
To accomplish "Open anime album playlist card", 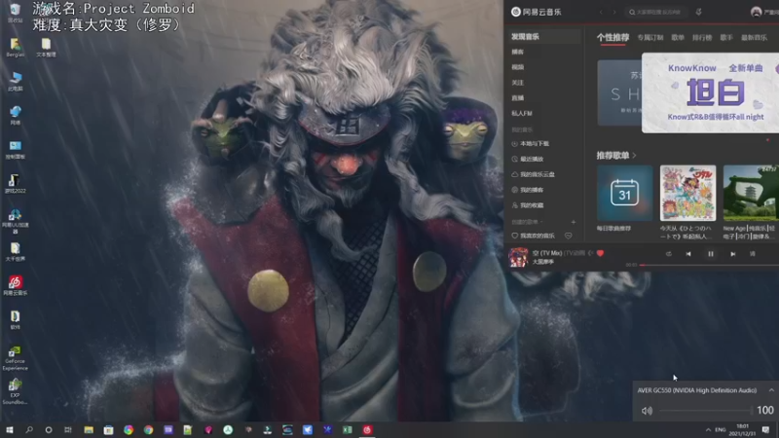I will pos(687,193).
